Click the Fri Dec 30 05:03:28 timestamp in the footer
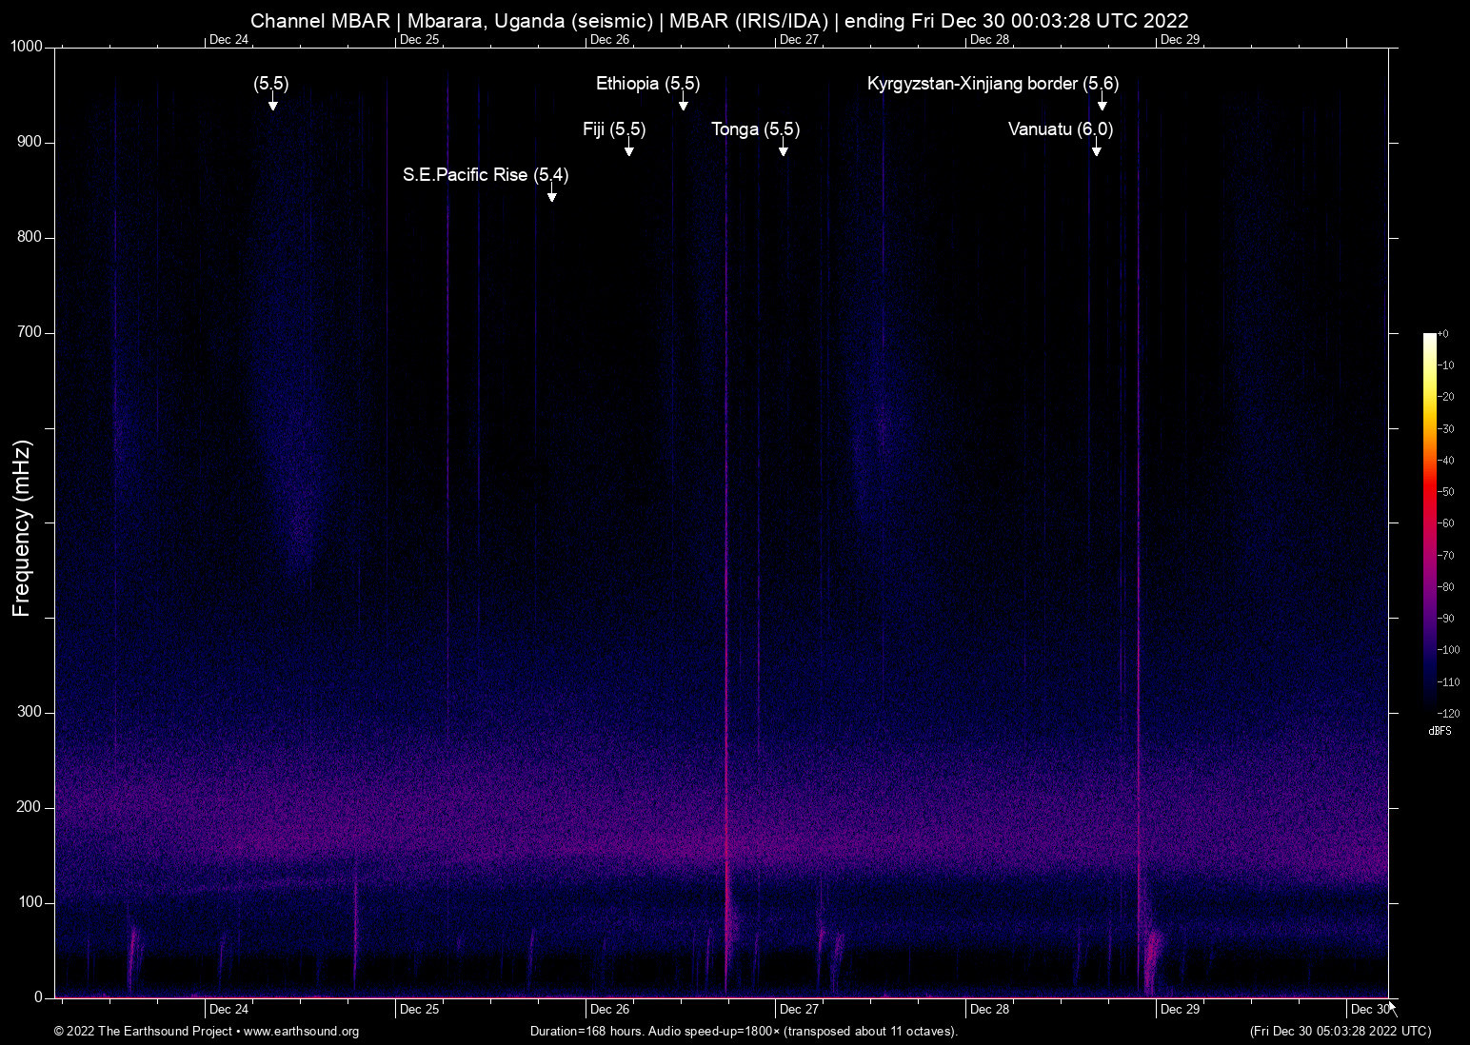Viewport: 1470px width, 1045px height. click(1340, 1032)
